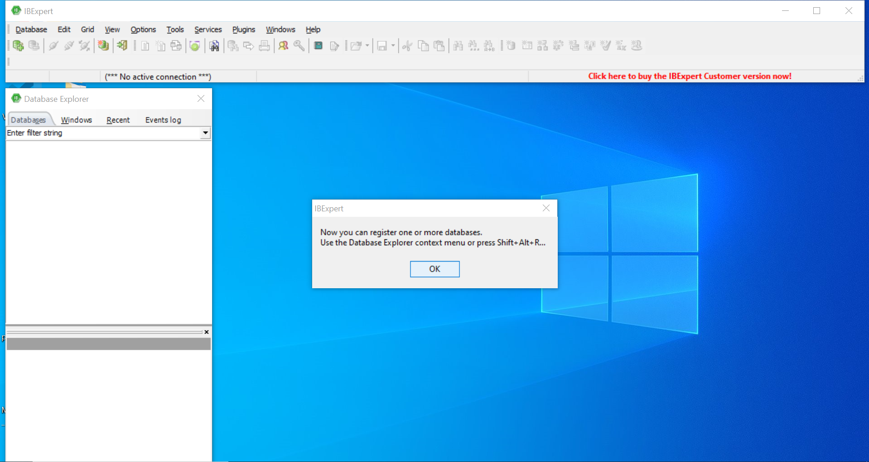Click the teal notebook toolbar icon
This screenshot has width=869, height=462.
coord(318,46)
